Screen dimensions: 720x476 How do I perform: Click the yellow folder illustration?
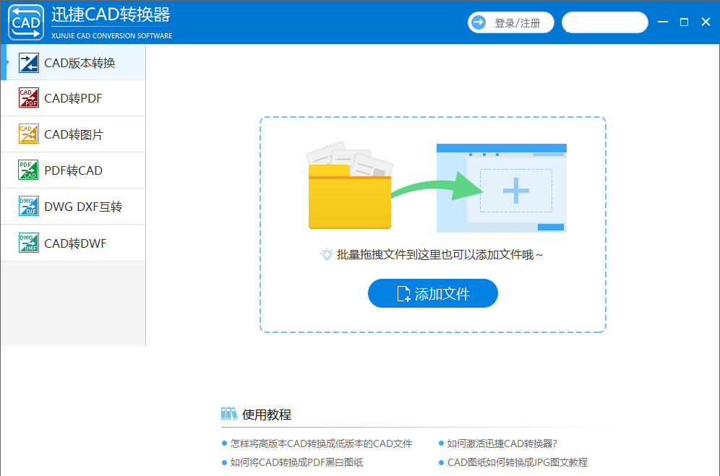point(350,196)
